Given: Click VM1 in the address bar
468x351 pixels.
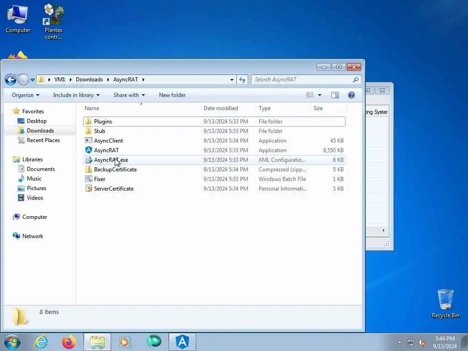Looking at the screenshot, I should coord(59,80).
